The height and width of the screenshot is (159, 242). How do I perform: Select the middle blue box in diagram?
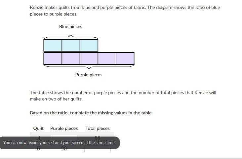[71, 45]
